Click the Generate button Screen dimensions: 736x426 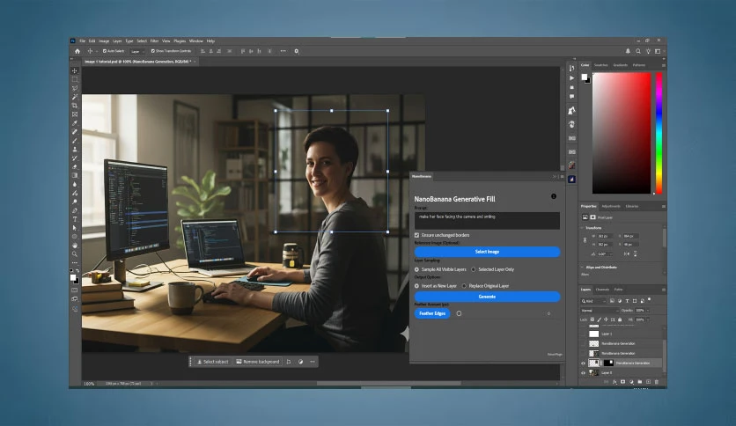487,297
